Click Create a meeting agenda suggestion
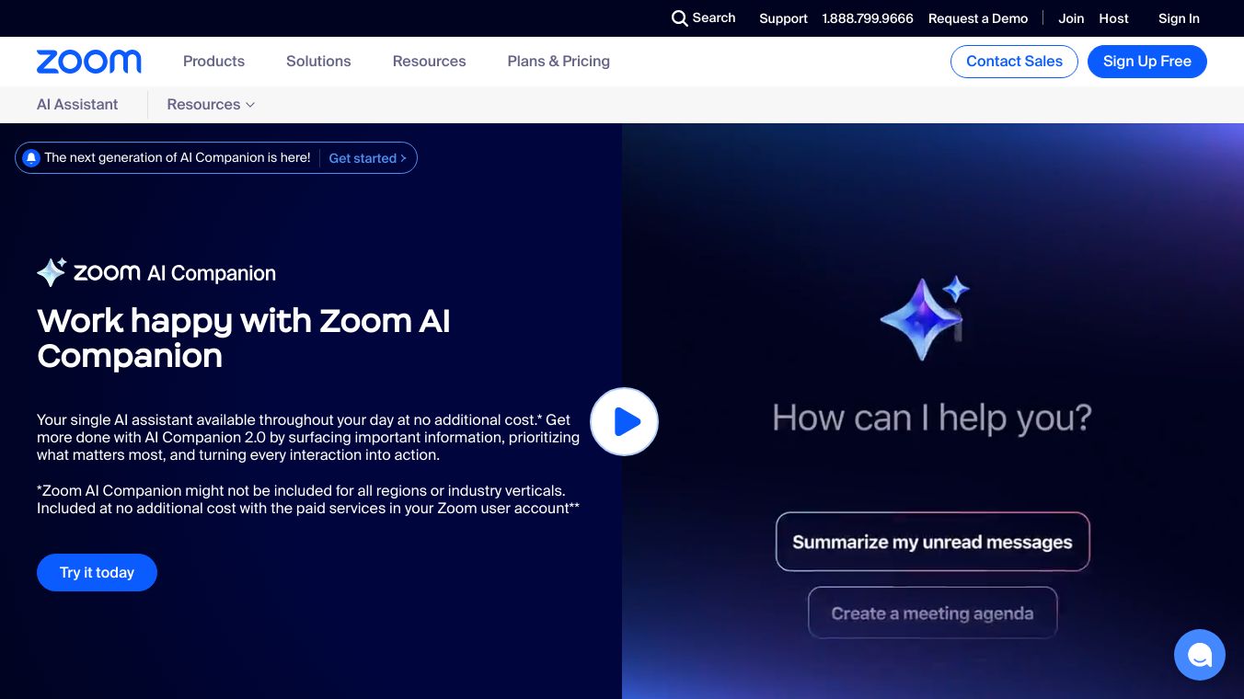 (933, 613)
